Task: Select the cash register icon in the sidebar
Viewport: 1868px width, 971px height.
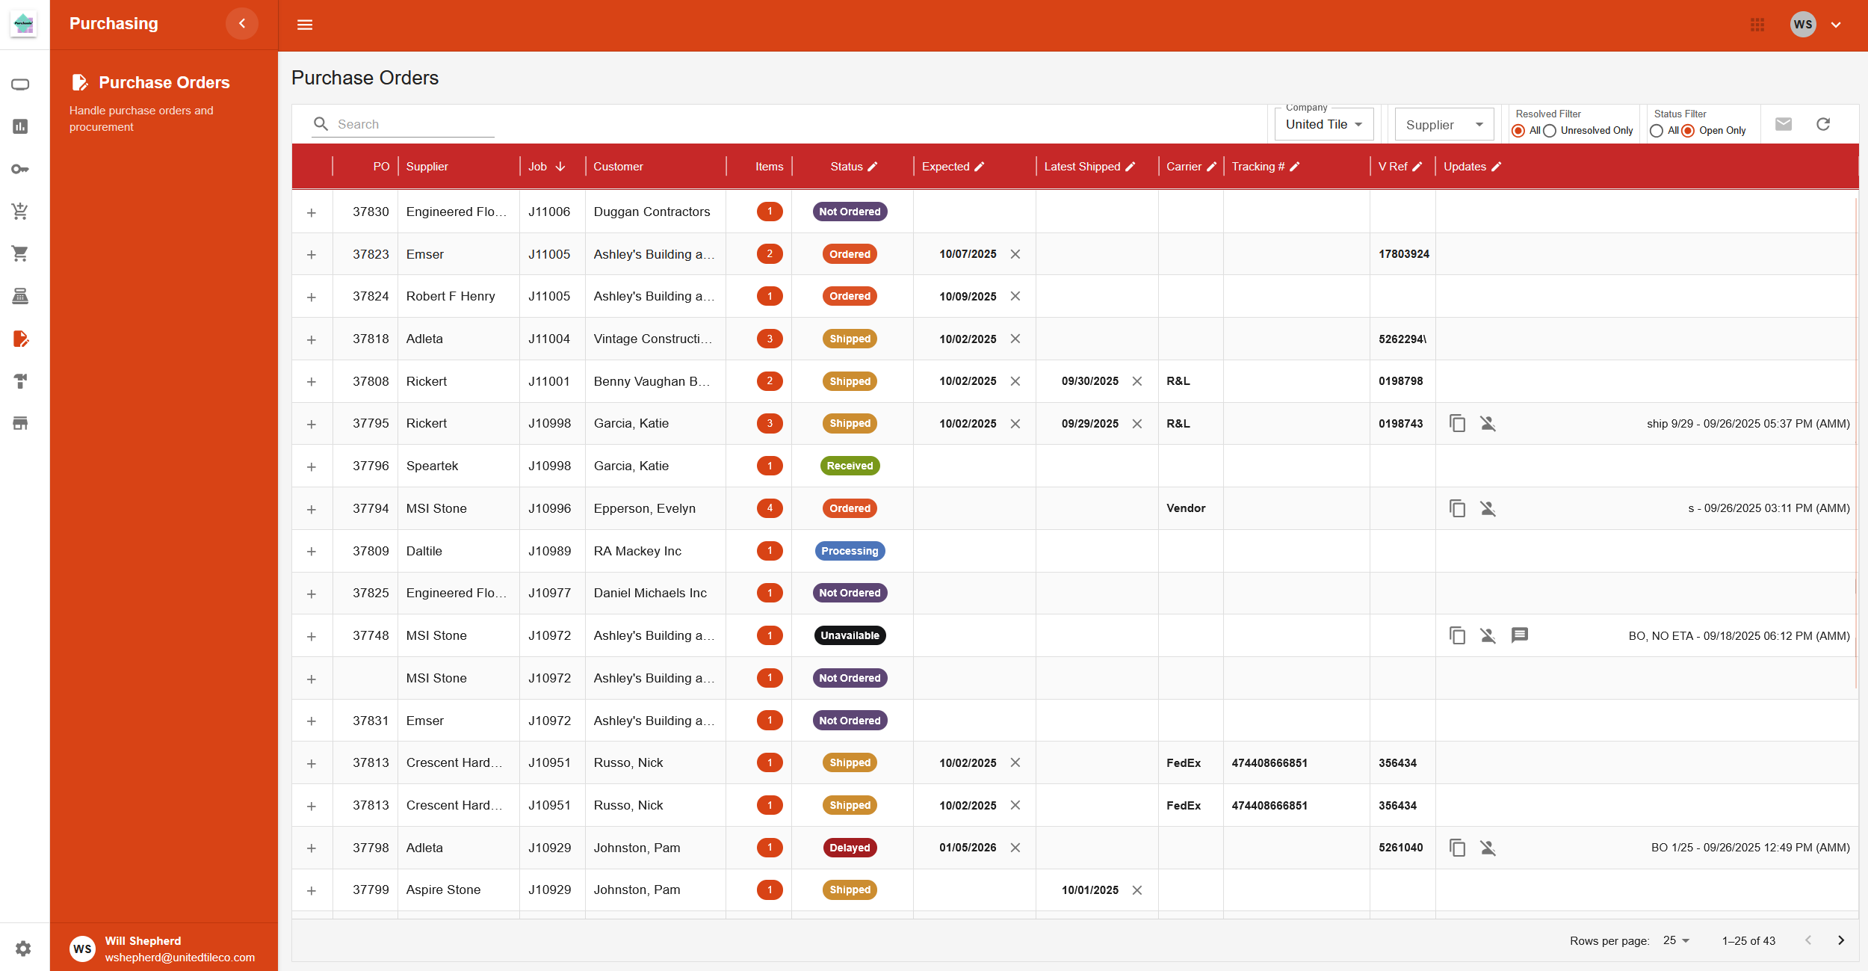Action: click(x=20, y=296)
